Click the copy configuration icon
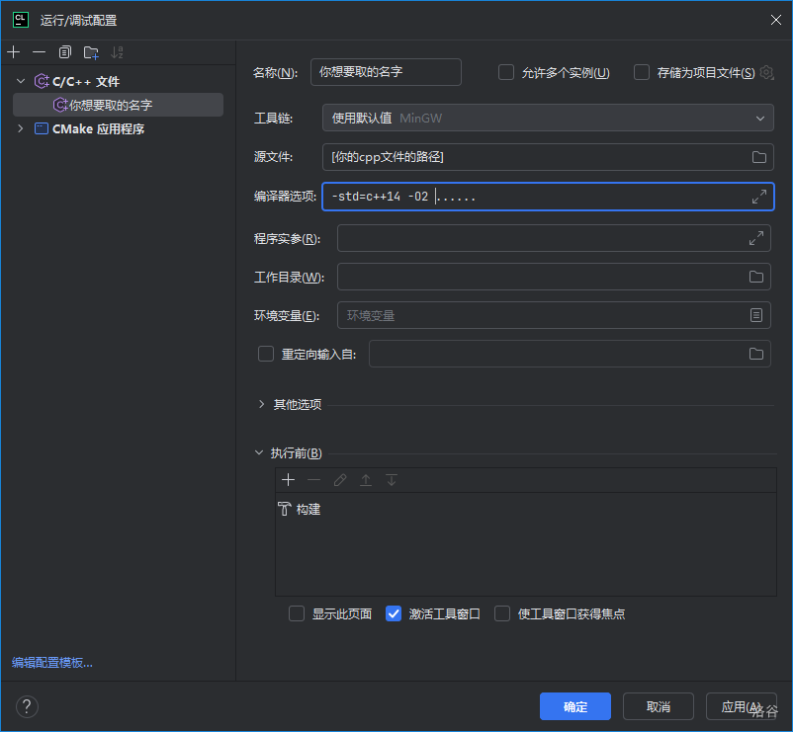793x732 pixels. 65,52
